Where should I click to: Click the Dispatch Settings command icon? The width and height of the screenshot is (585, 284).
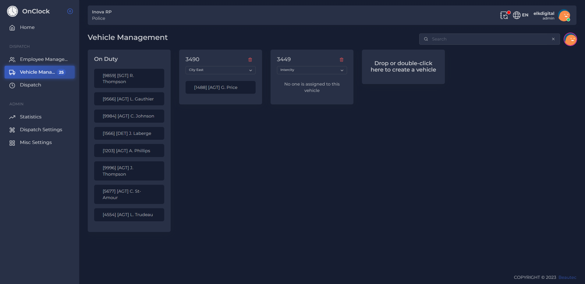pos(12,130)
